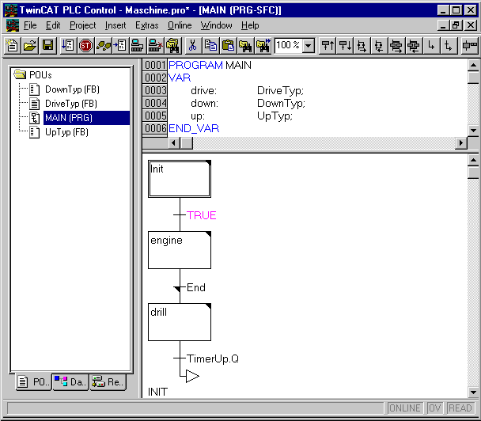Switch to the Resources tab
Image resolution: width=481 pixels, height=421 pixels.
pos(108,382)
